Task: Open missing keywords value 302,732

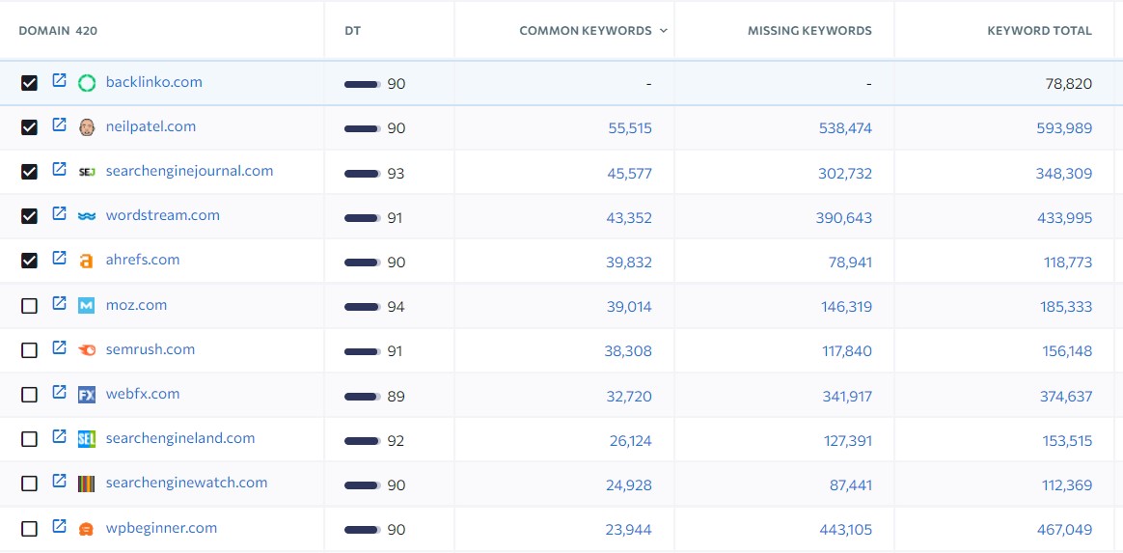Action: [x=845, y=174]
